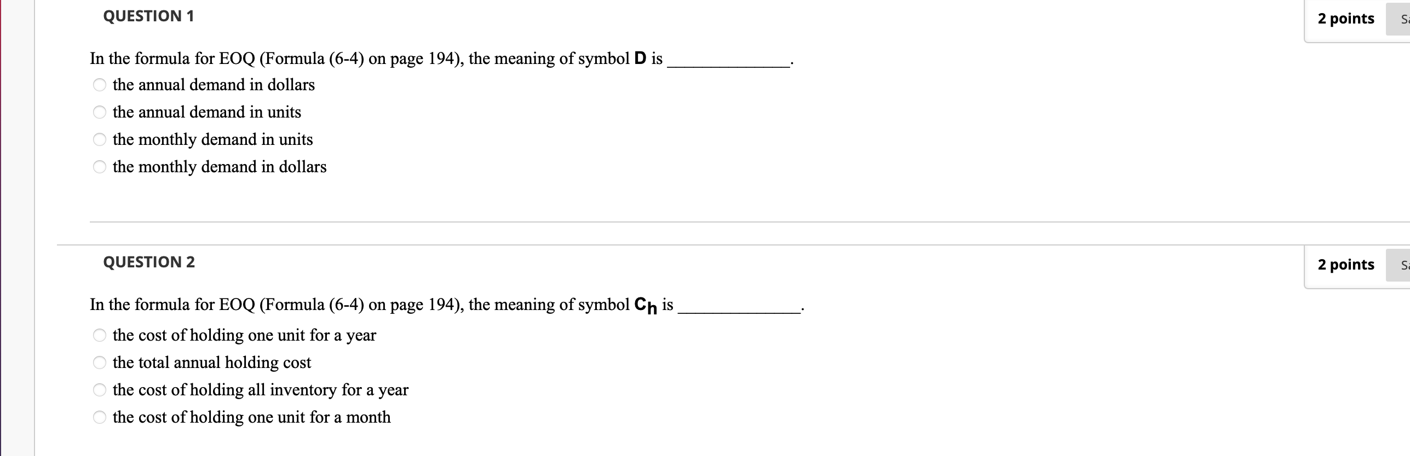Select "the annual demand in units" option

pyautogui.click(x=99, y=113)
